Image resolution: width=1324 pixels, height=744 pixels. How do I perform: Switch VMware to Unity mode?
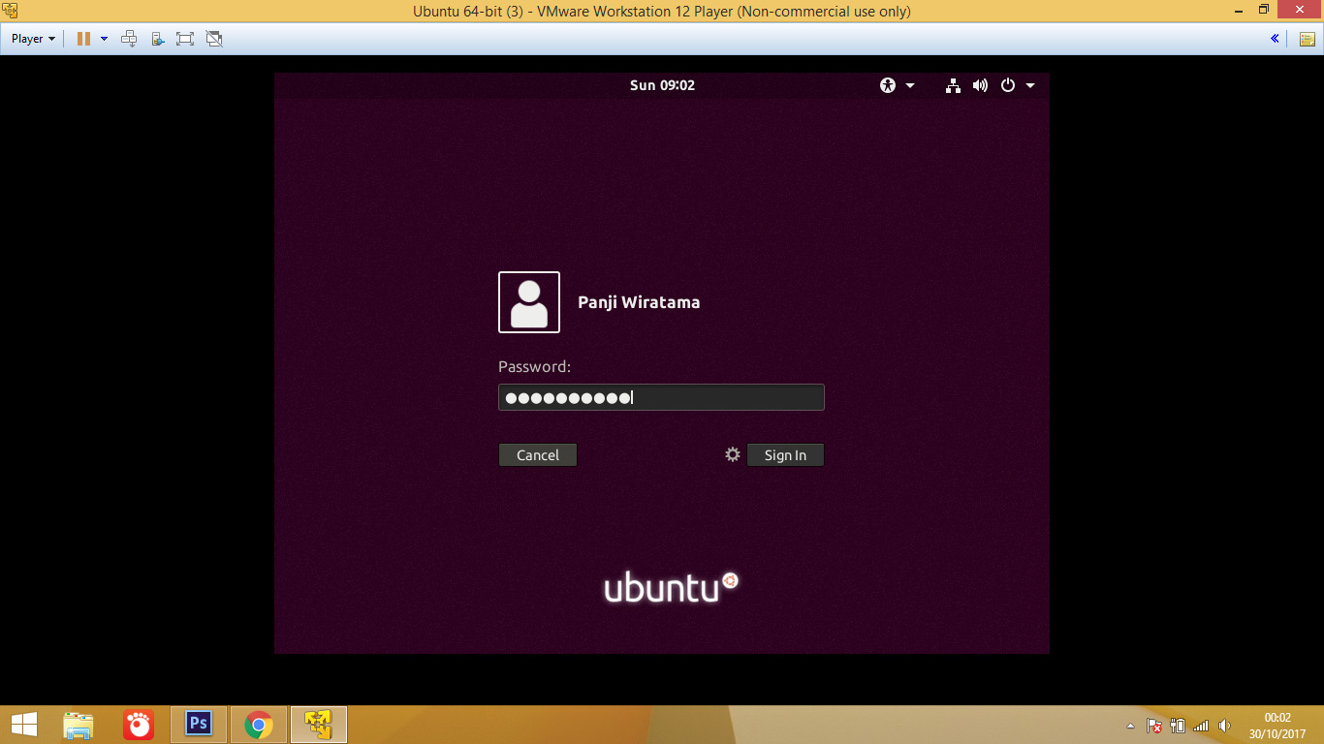click(214, 39)
